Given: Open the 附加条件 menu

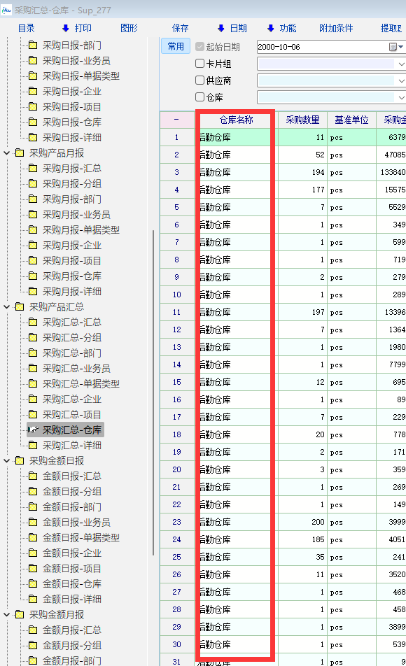Looking at the screenshot, I should click(336, 29).
